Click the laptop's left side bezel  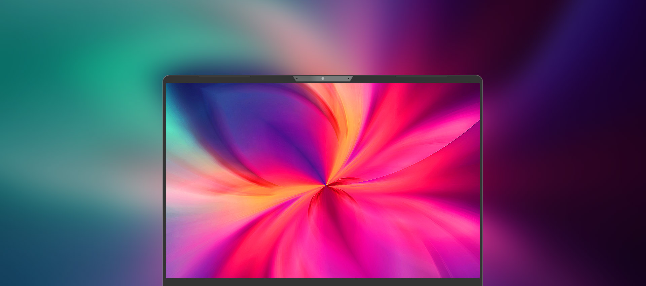(164, 182)
